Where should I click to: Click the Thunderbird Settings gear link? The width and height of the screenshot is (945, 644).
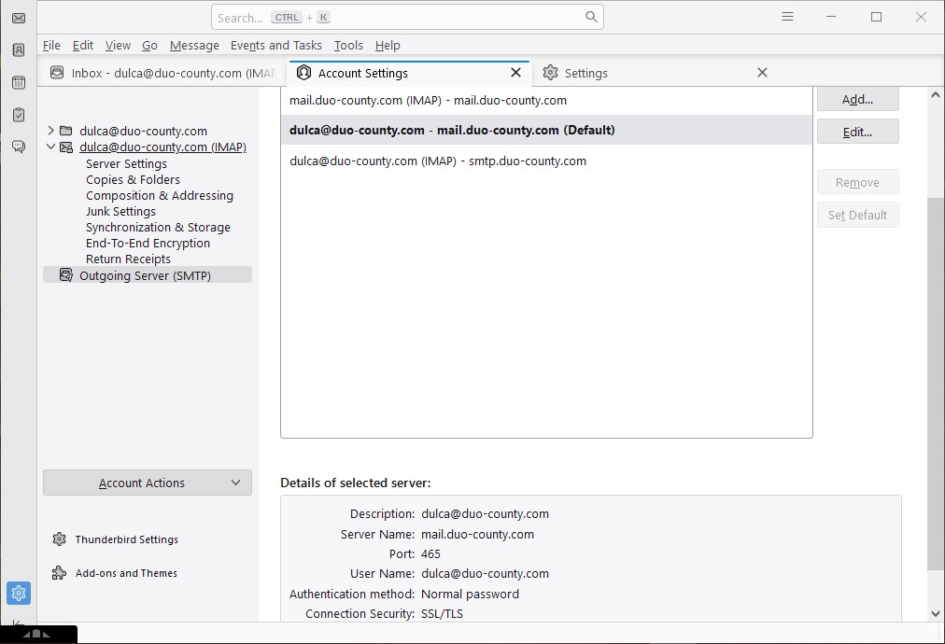tap(126, 539)
